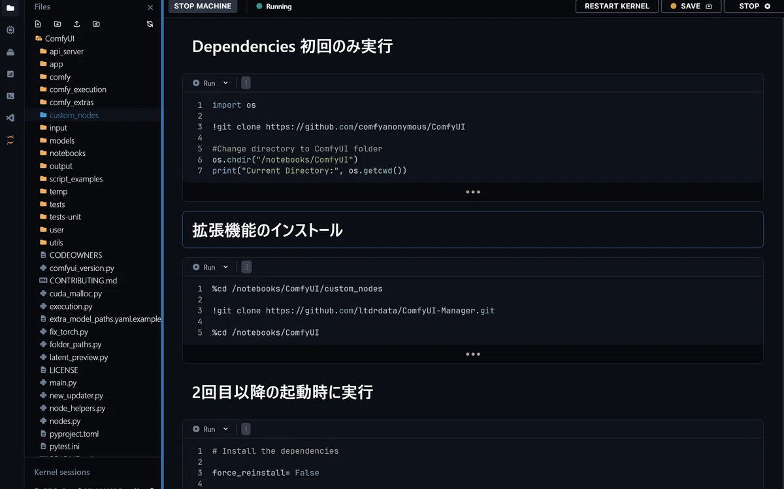
Task: Select the 拡張機能のインストール markdown cell
Action: [473, 230]
